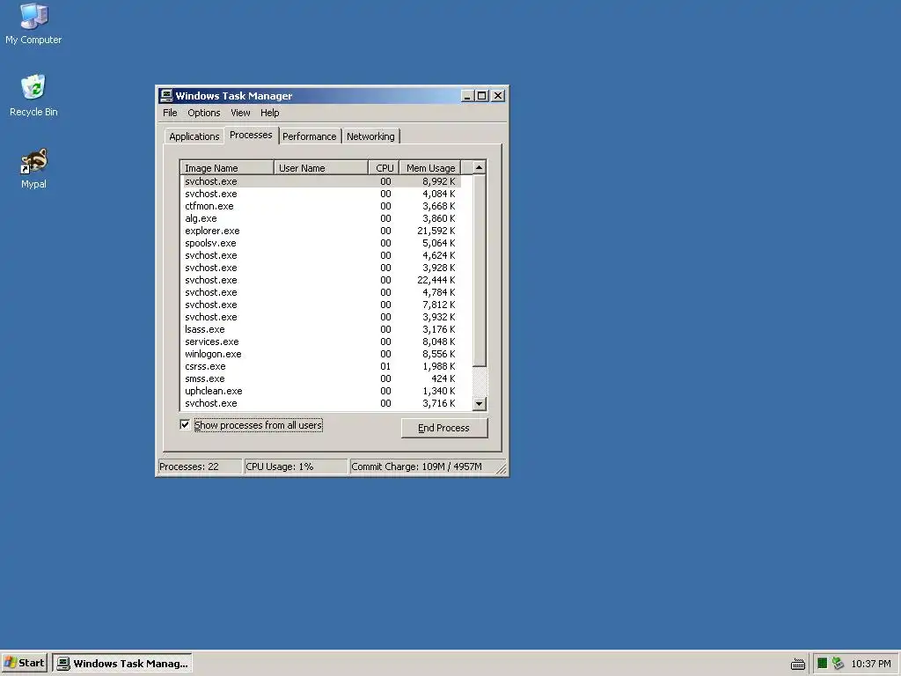Select svchost.exe using 22,444 K memory

(320, 280)
